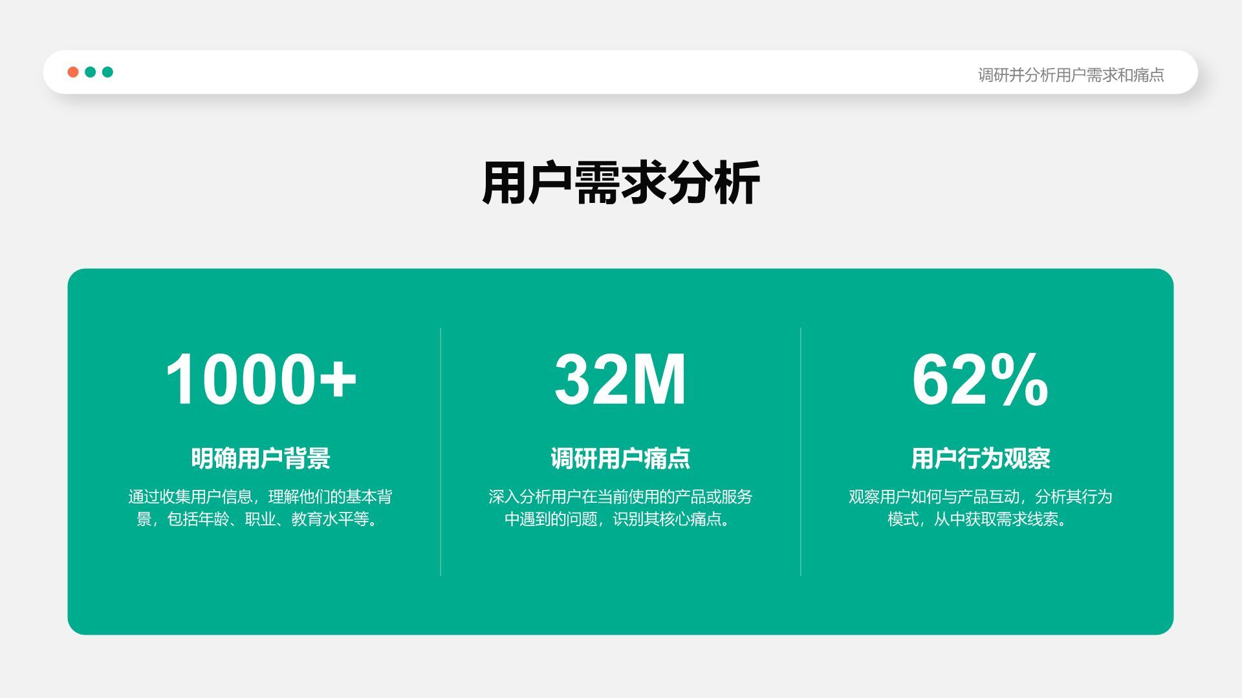1242x698 pixels.
Task: Toggle the 调研用户痛点 section heading
Action: [x=621, y=457]
